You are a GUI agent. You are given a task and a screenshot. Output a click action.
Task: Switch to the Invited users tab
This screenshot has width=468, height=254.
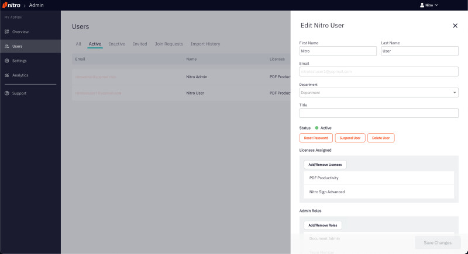[140, 44]
